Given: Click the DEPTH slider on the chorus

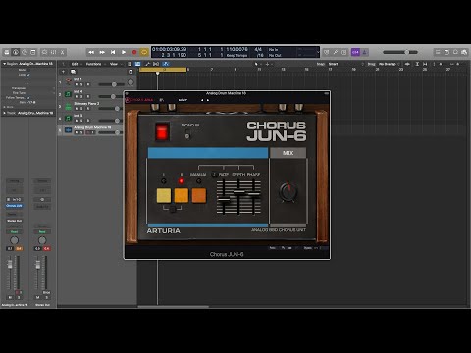Looking at the screenshot, I should tap(238, 193).
